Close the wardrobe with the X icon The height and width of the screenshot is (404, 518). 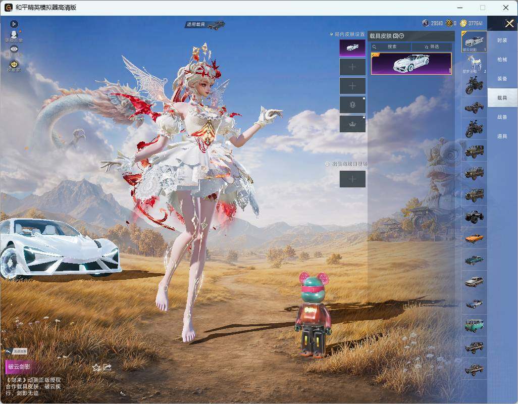pos(509,23)
